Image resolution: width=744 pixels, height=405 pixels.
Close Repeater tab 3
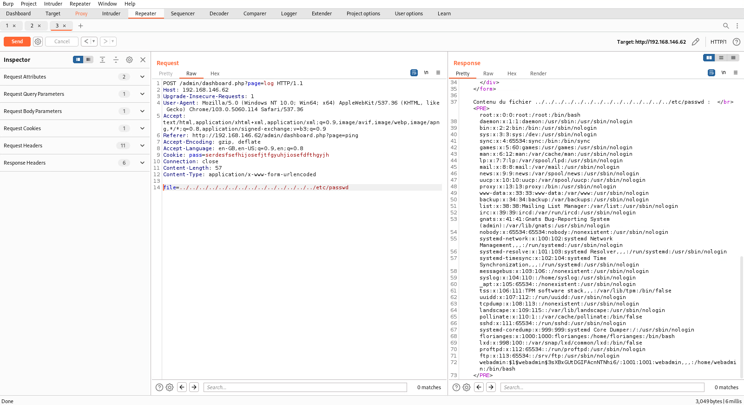[65, 26]
